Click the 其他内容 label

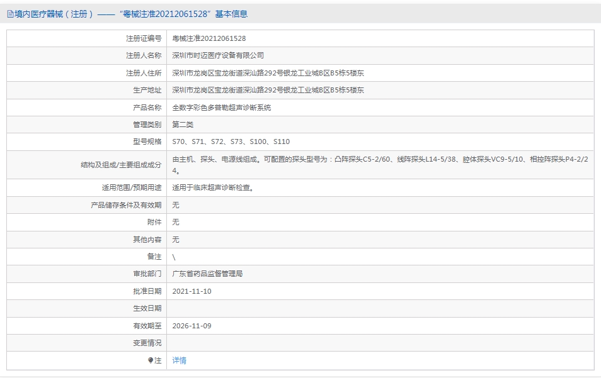point(147,240)
